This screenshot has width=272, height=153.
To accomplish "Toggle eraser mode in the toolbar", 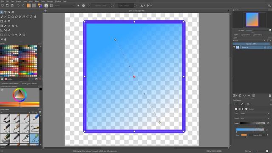I will point(78,6).
